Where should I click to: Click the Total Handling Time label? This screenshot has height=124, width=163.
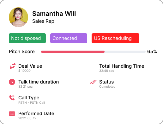122,66
